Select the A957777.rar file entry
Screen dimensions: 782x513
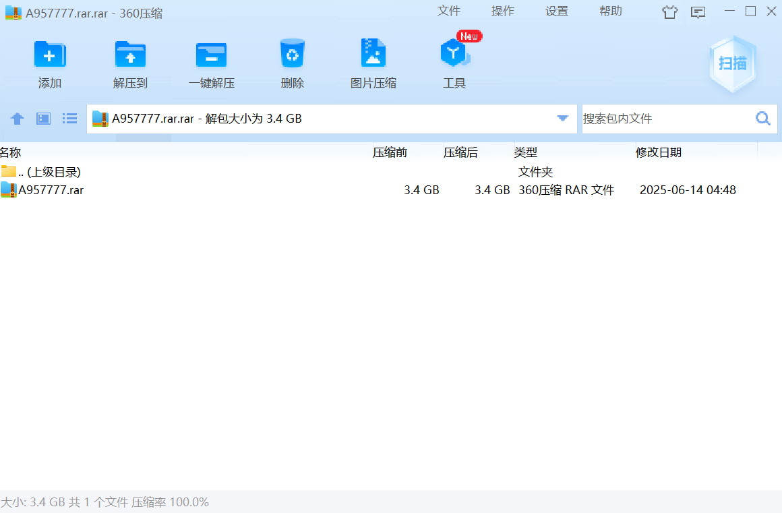[51, 190]
